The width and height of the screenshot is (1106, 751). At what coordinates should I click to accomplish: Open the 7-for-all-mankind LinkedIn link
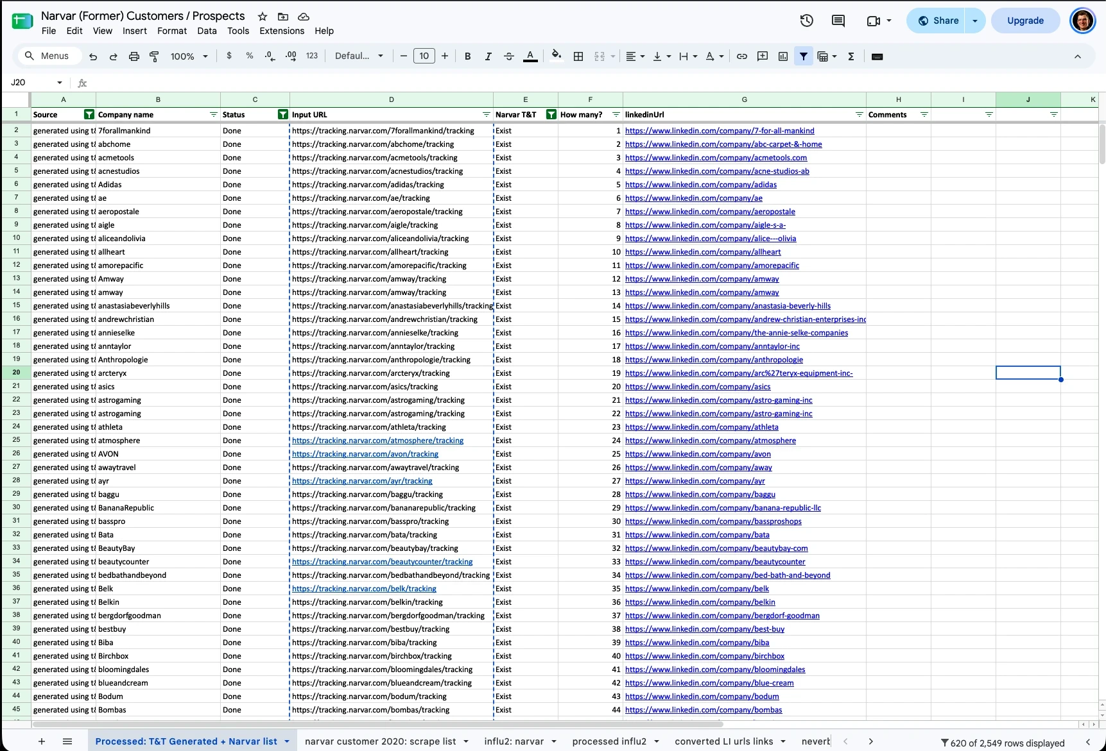720,131
